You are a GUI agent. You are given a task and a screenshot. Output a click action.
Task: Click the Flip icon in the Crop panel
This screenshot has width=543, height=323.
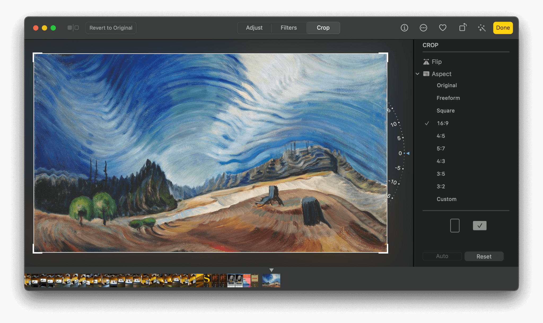[426, 61]
